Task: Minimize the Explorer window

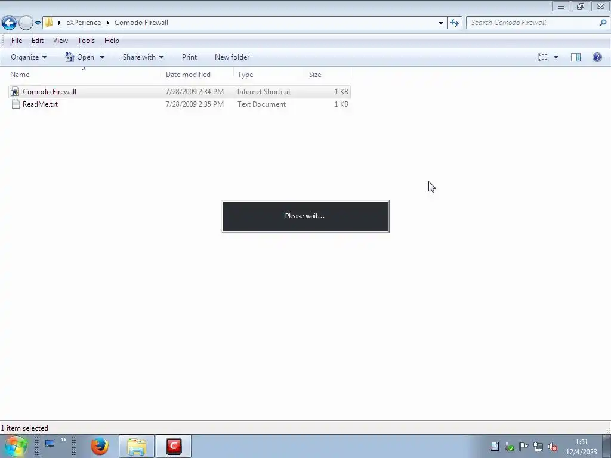Action: [561, 6]
